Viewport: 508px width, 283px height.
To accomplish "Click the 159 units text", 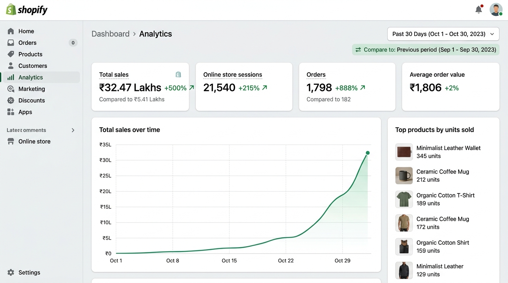I will coord(428,251).
